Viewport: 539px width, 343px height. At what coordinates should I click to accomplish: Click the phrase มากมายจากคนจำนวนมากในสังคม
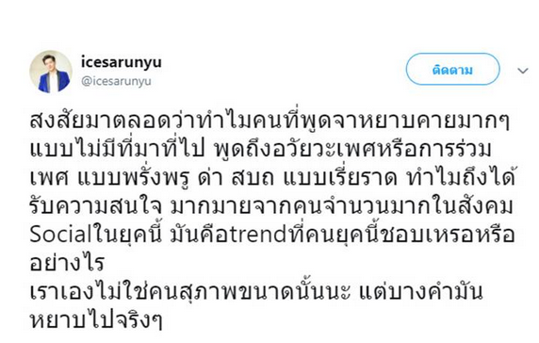coord(342,205)
